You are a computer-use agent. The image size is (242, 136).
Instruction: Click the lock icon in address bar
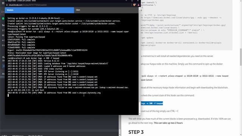[x=7, y=5]
